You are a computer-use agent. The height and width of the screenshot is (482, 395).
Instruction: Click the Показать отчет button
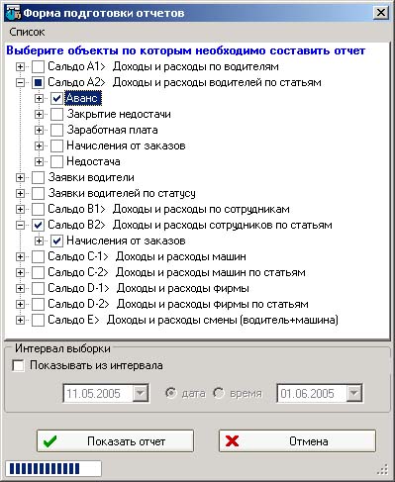pyautogui.click(x=115, y=441)
